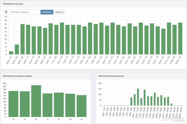Click the 'Объявления по дням' panel header

click(x=13, y=4)
